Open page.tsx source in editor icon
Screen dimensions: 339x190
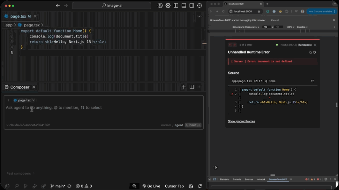coord(312,81)
